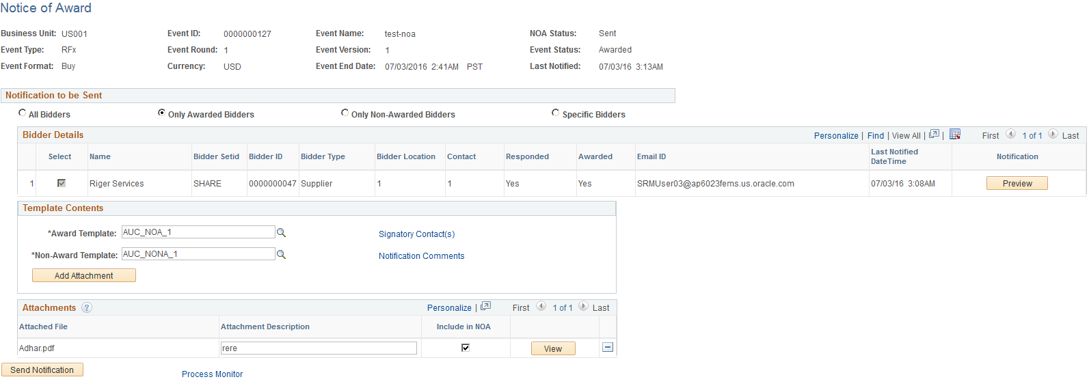
Task: Go to next row in Bidder Details
Action: point(1053,135)
